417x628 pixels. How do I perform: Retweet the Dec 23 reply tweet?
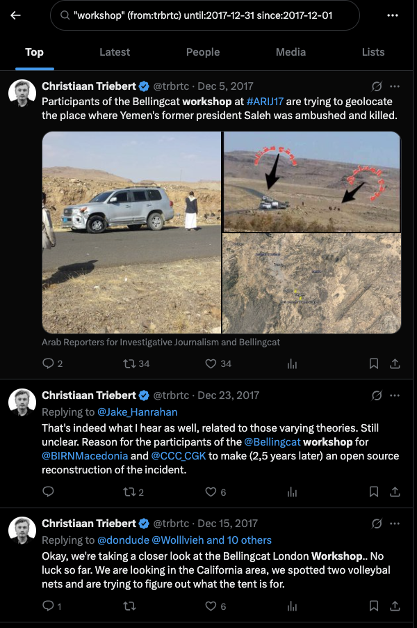pos(129,492)
